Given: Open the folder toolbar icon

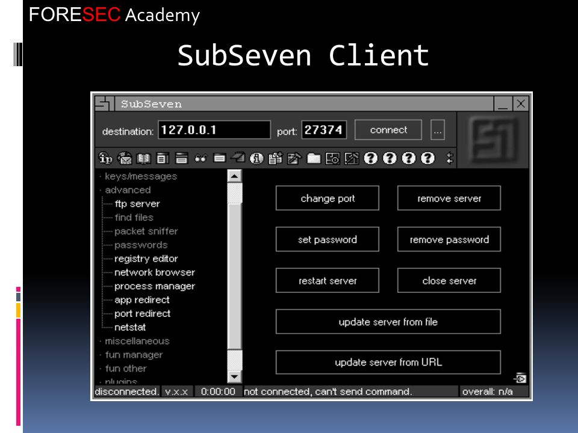Looking at the screenshot, I should (314, 159).
